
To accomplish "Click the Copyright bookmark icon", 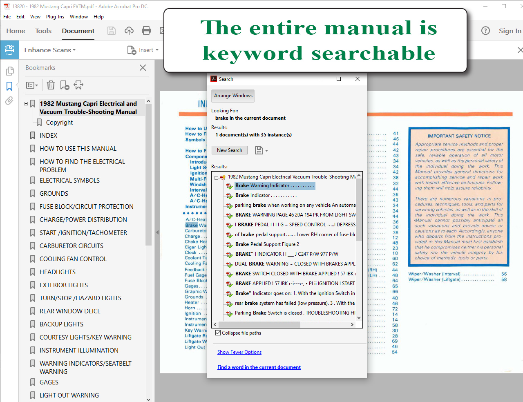I will (39, 123).
